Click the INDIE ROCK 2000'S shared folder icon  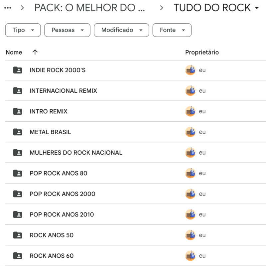click(x=18, y=70)
